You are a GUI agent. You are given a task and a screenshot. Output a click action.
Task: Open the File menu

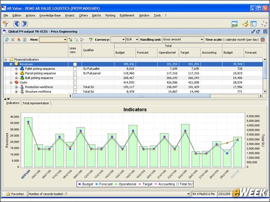[5, 16]
